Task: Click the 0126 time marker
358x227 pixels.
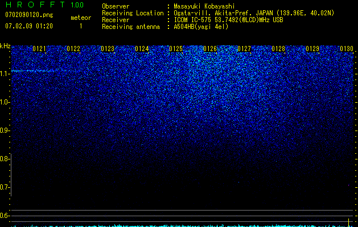Action: pos(210,49)
